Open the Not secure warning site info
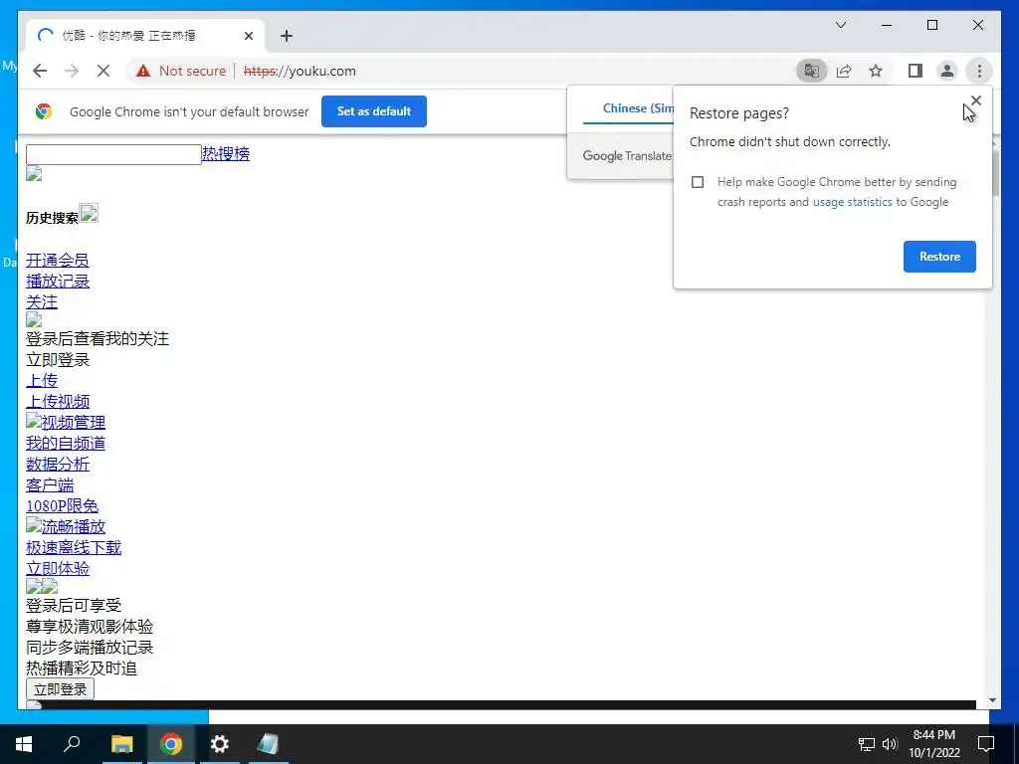The image size is (1019, 764). coord(181,71)
